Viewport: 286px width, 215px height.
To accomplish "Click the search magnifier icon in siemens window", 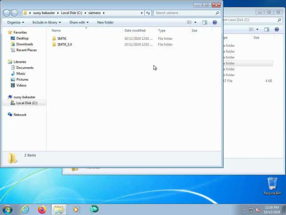I will click(x=217, y=13).
